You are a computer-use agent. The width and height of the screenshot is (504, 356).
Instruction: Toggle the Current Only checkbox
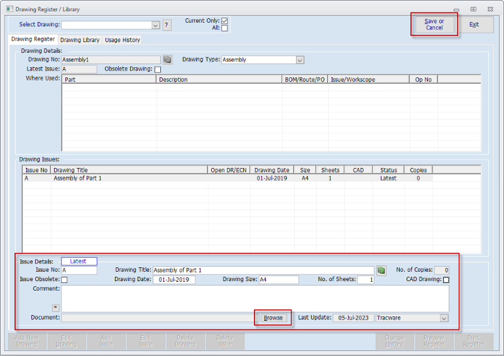pyautogui.click(x=224, y=21)
